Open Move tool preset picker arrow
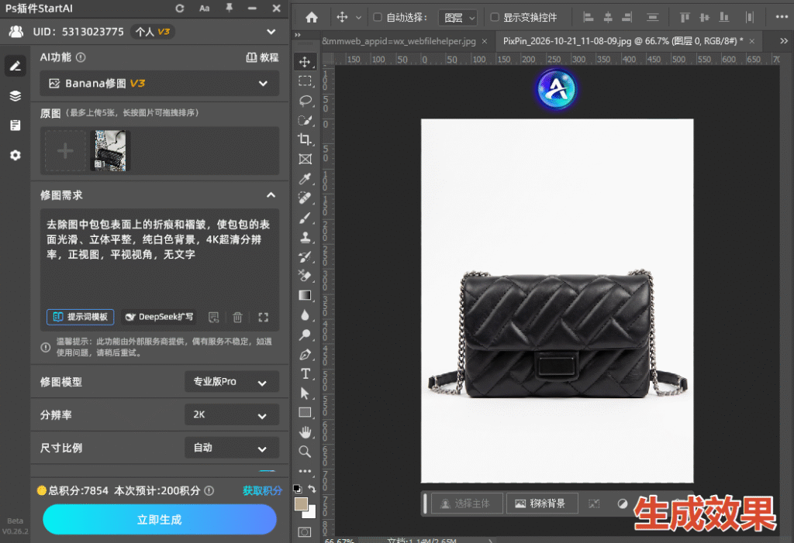 [358, 18]
